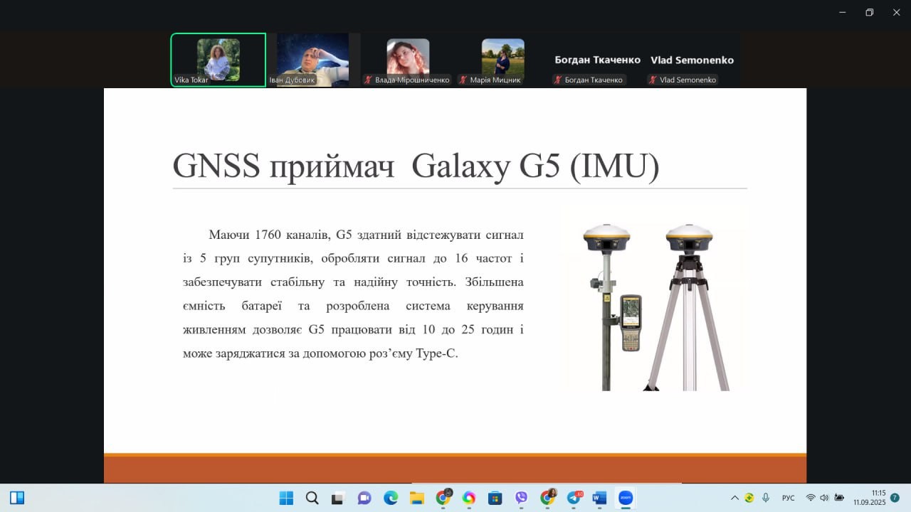
Task: Open Microsoft Store from the taskbar
Action: click(x=495, y=498)
